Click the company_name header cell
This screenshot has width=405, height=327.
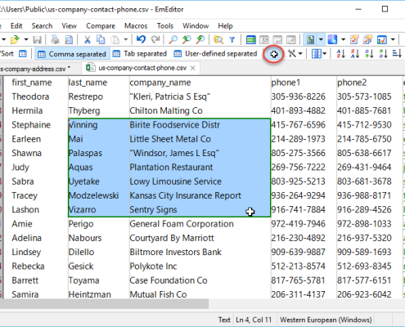click(160, 83)
